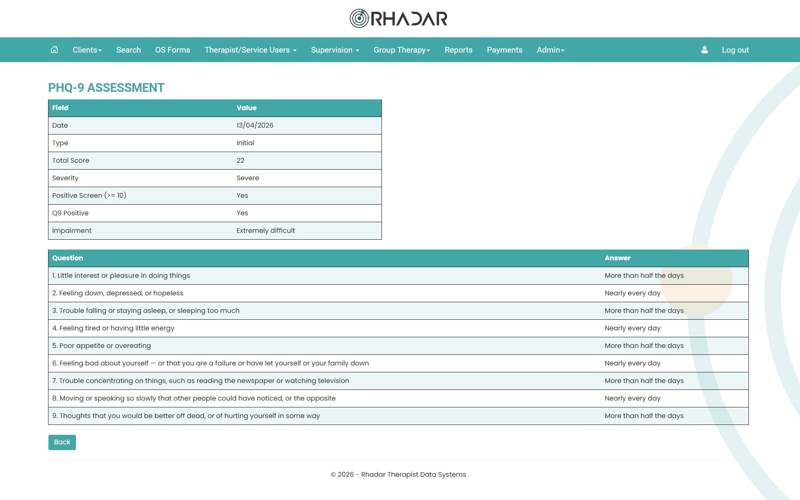Click the Rhadar logo
This screenshot has width=800, height=500.
[399, 18]
